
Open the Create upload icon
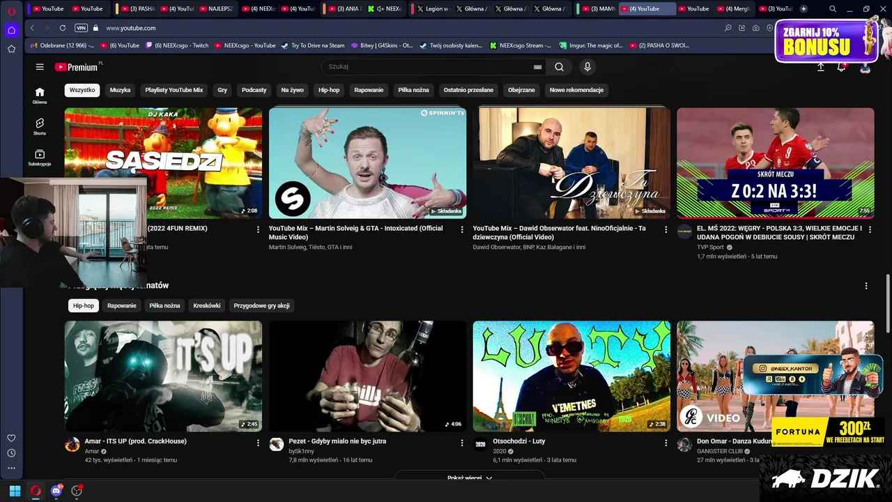[x=821, y=67]
